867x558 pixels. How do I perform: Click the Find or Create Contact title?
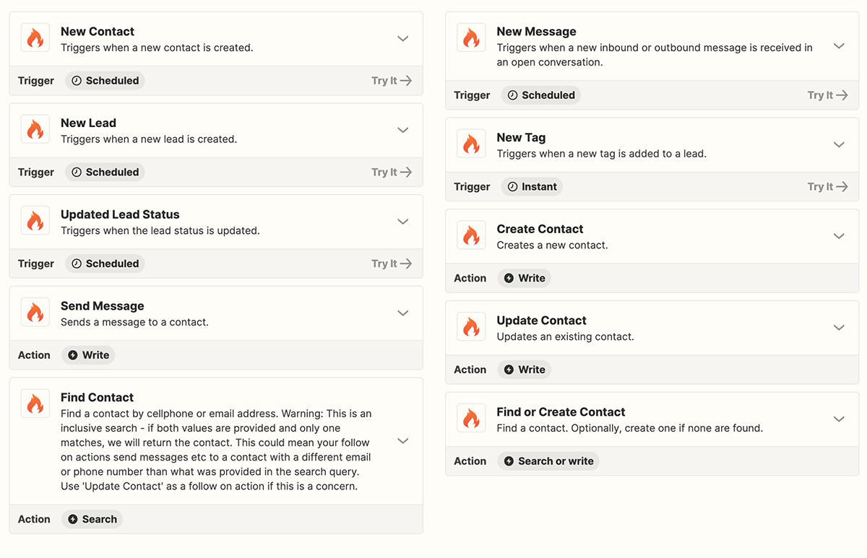pyautogui.click(x=561, y=411)
